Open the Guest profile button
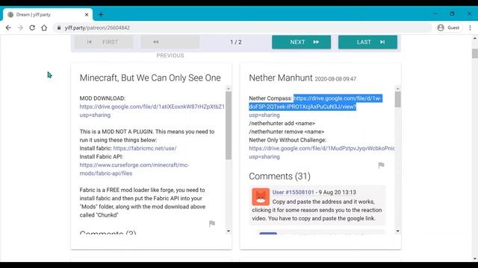This screenshot has width=478, height=268. click(x=448, y=28)
